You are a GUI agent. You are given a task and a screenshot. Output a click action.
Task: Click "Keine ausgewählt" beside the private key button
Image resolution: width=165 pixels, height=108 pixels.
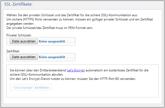(52, 41)
